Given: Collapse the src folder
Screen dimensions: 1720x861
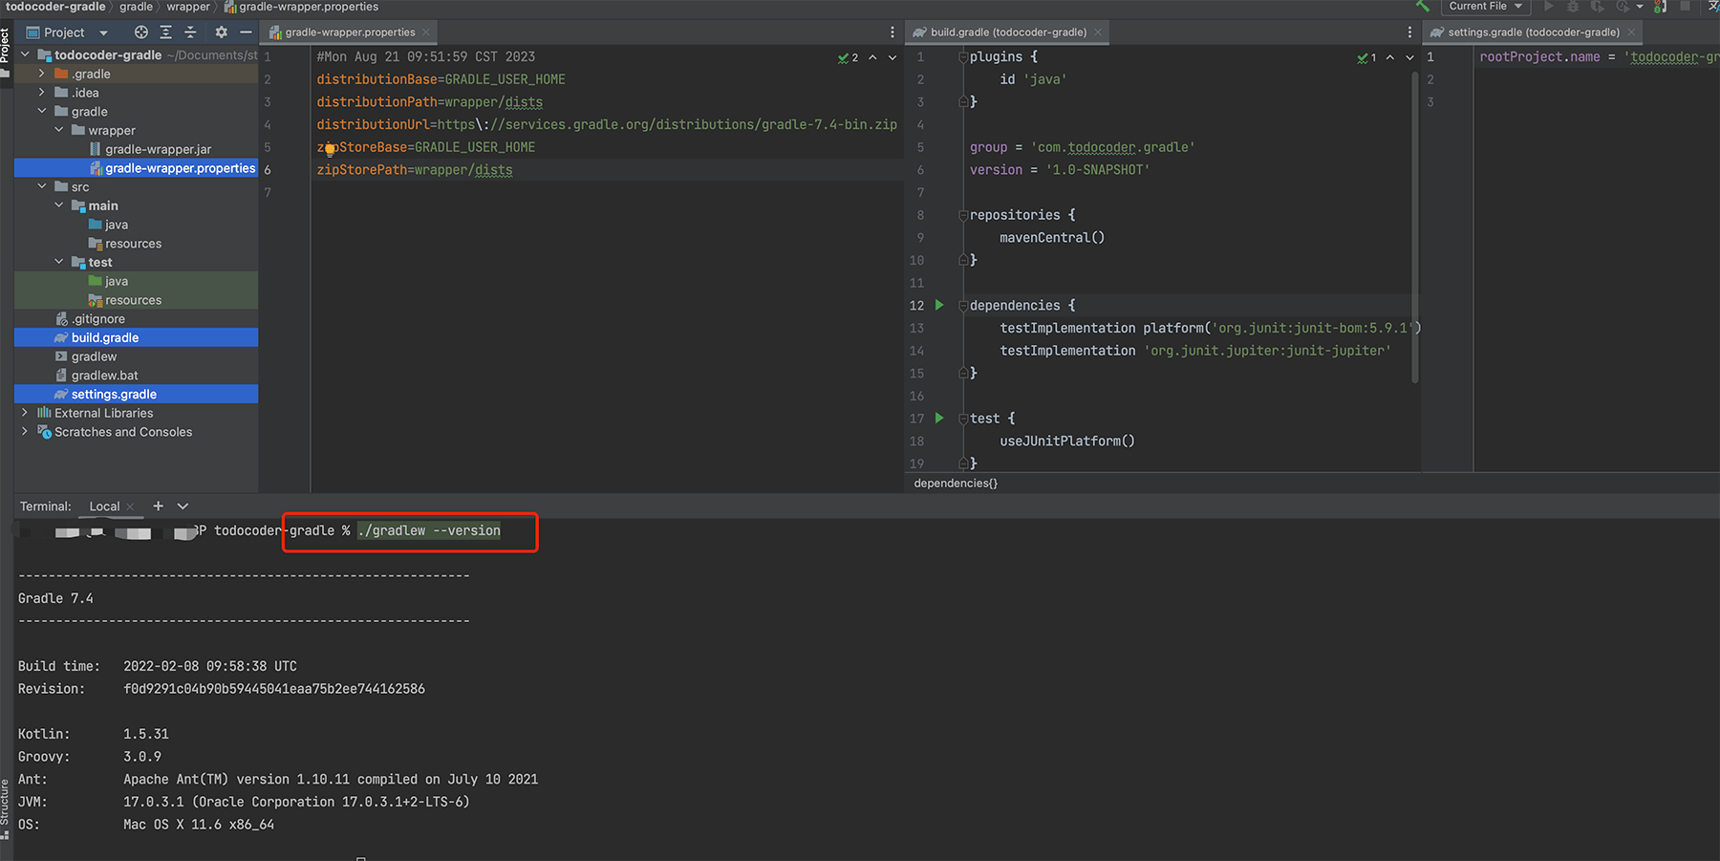Looking at the screenshot, I should click(x=42, y=186).
